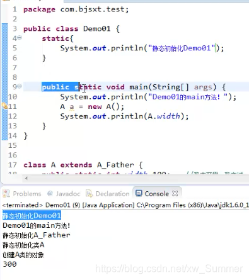The image size is (249, 280).
Task: Collapse the static block fold at line 4
Action: [x=20, y=38]
